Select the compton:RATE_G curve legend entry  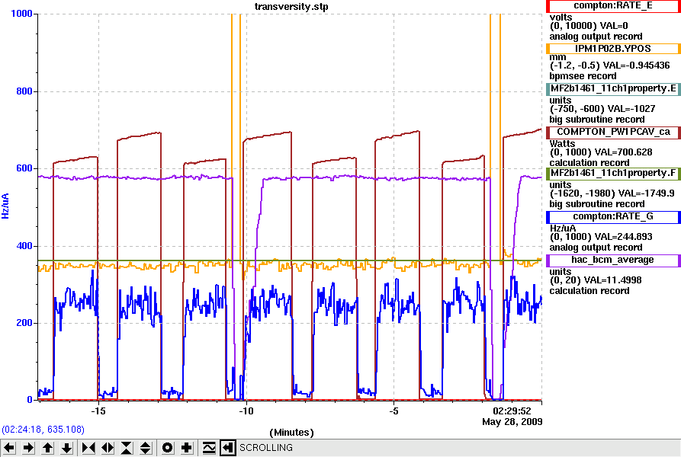(613, 217)
